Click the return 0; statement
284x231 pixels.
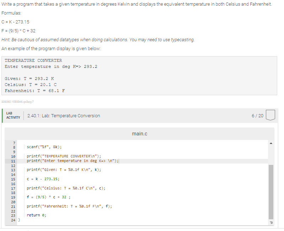coord(36,215)
